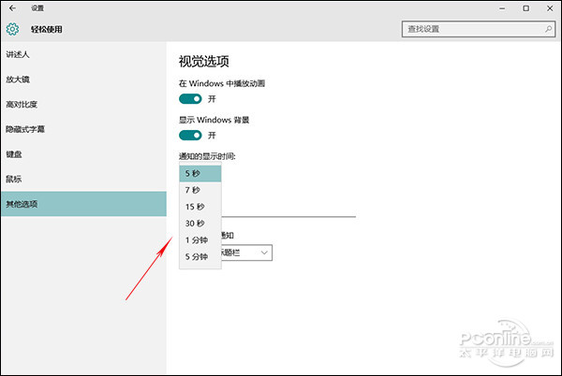Image resolution: width=562 pixels, height=376 pixels.
Task: Open 隐藏式字幕 settings page
Action: 83,129
